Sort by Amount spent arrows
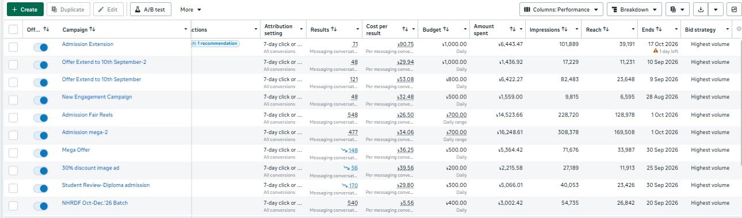Image resolution: width=742 pixels, height=218 pixels. tap(512, 29)
